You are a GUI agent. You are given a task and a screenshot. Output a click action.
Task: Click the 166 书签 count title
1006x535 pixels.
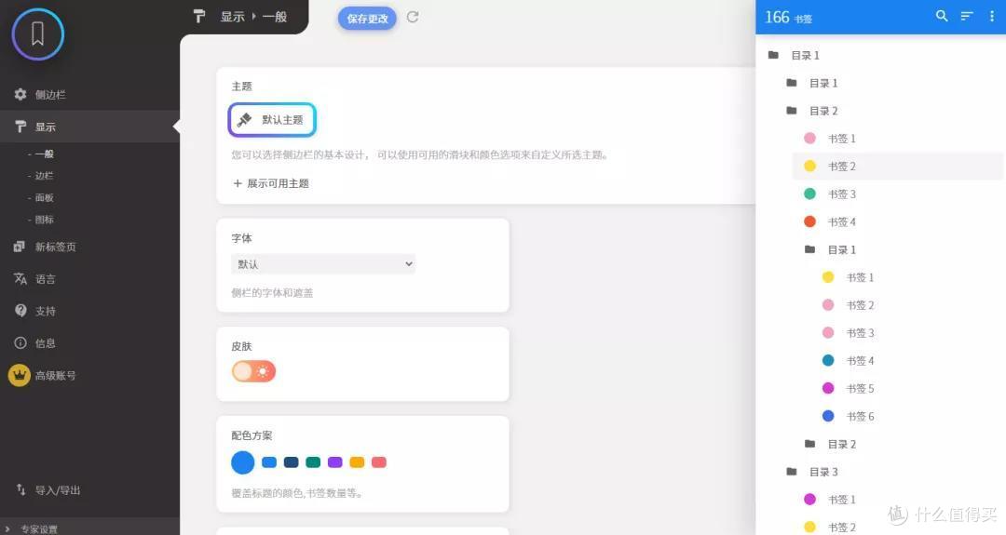pyautogui.click(x=789, y=18)
